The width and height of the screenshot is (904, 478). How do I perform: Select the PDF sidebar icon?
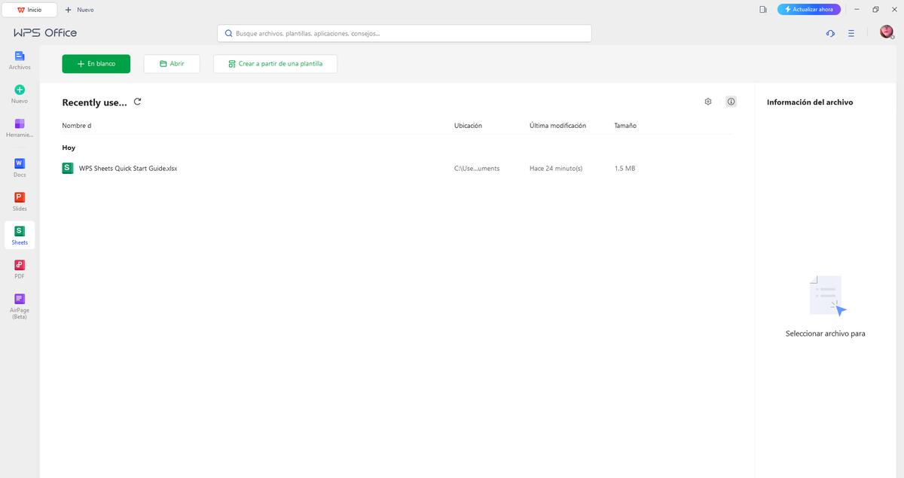(20, 269)
